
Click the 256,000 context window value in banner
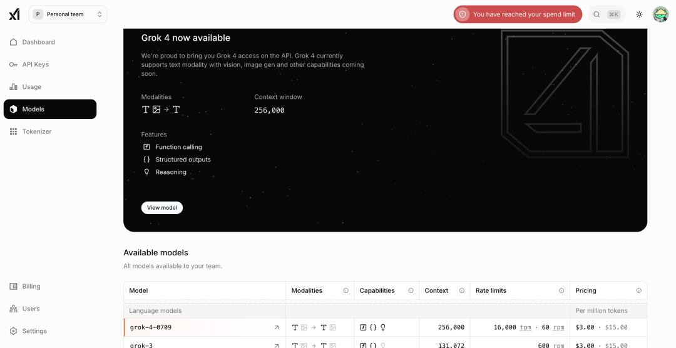(269, 110)
